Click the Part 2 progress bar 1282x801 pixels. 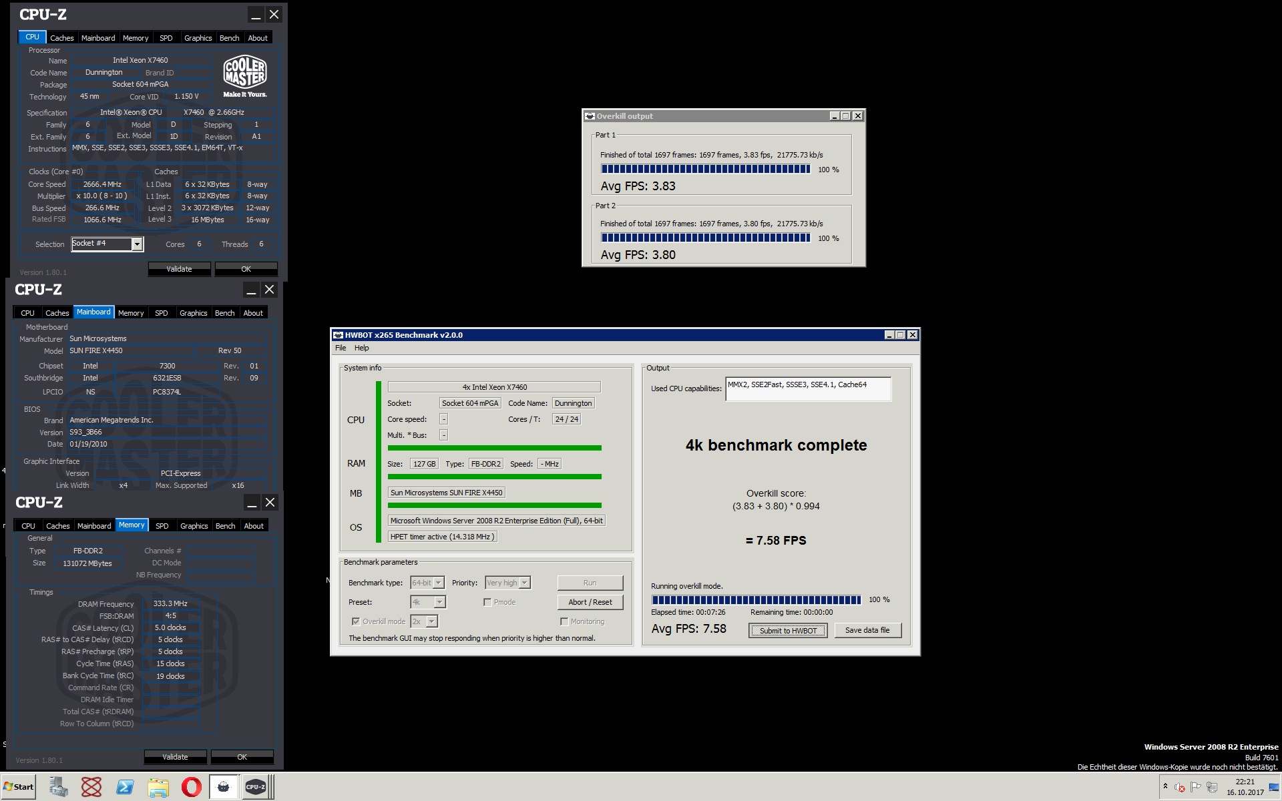706,238
